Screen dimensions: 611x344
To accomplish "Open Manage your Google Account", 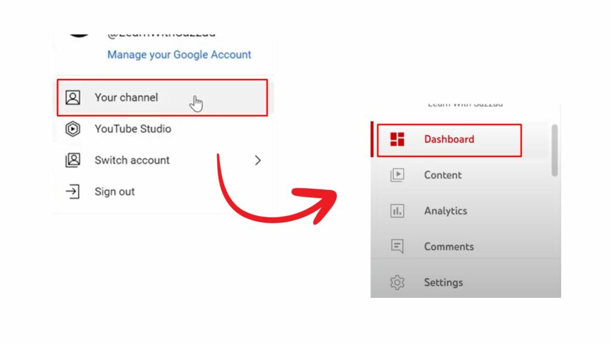I will (x=179, y=54).
